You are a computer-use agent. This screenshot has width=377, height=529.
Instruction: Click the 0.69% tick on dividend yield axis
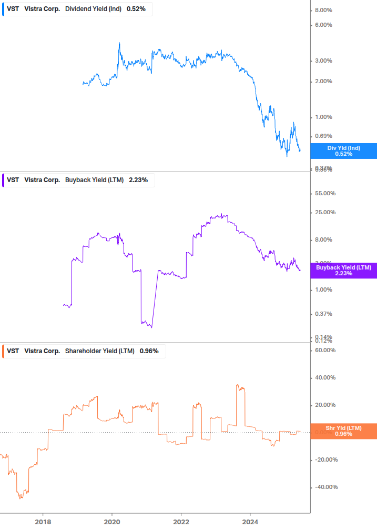click(x=323, y=136)
